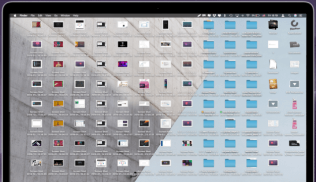Open the File menu
316x182 pixels.
(x=32, y=16)
